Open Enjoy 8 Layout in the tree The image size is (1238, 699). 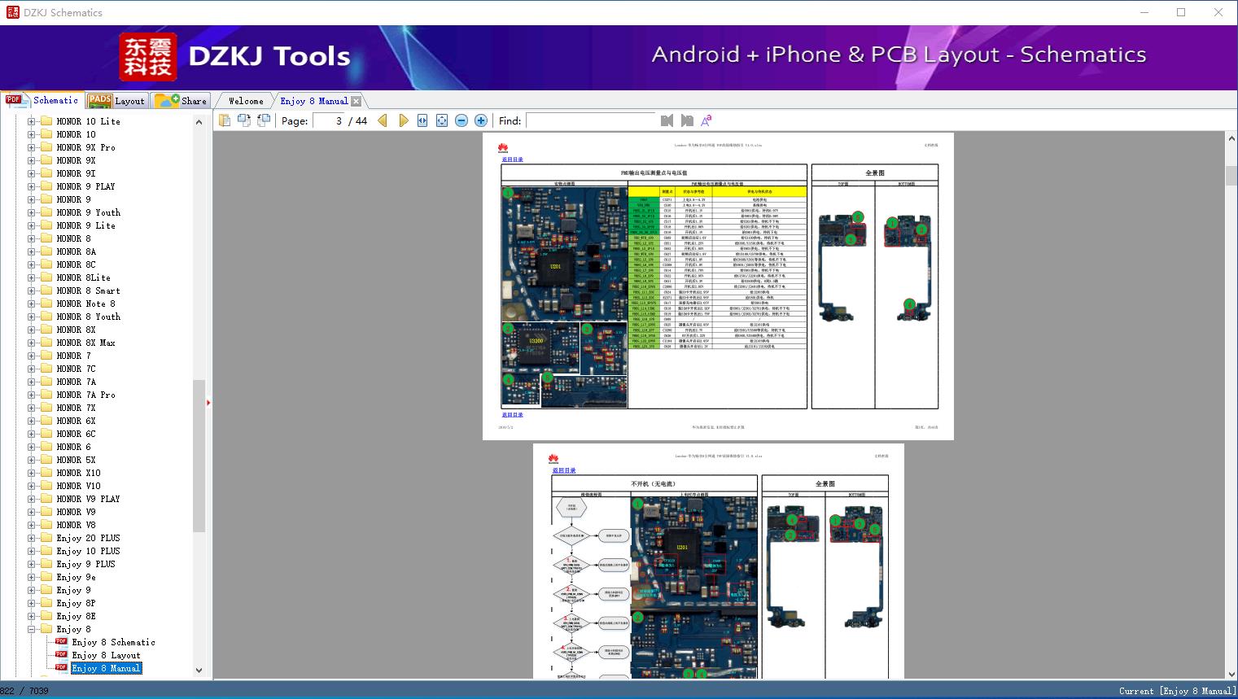(x=106, y=655)
